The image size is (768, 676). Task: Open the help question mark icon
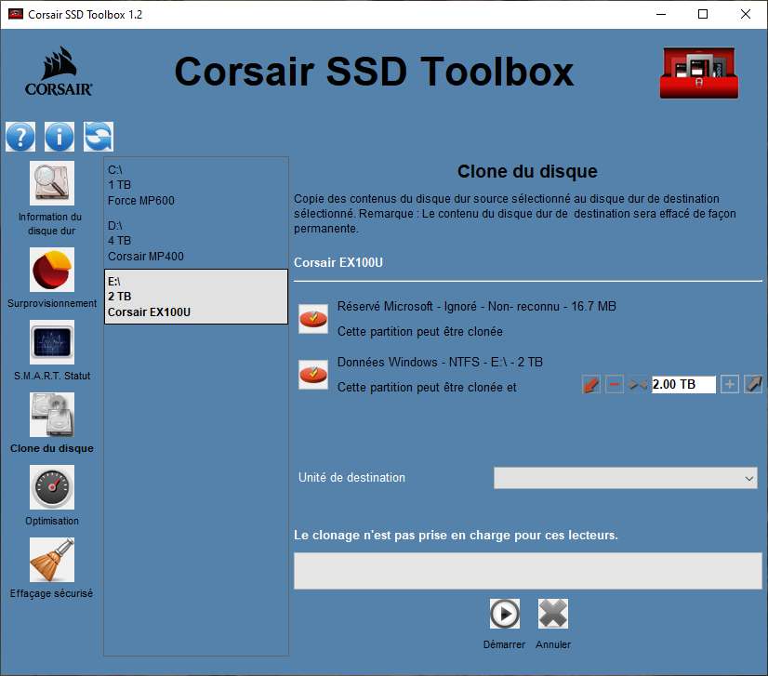tap(20, 137)
